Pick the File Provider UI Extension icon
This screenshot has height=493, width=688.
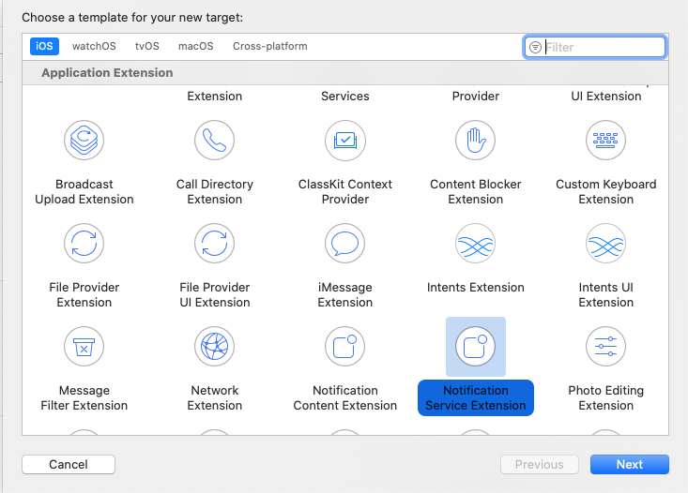[215, 243]
